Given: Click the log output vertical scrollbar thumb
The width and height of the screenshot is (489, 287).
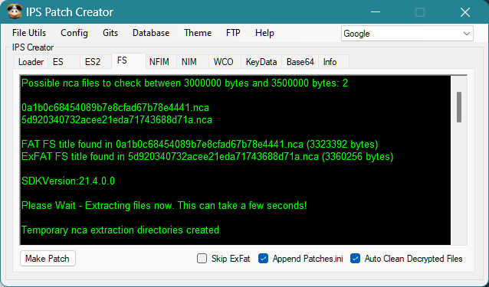Looking at the screenshot, I should click(459, 107).
